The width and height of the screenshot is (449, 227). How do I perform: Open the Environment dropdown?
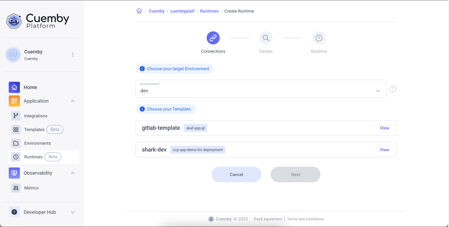coord(261,89)
